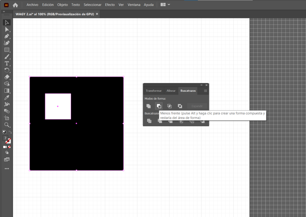Click the Unite shape mode icon
This screenshot has width=306, height=217.
pyautogui.click(x=149, y=106)
